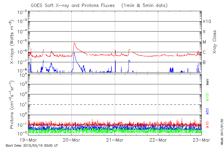Click the M-class flare peak on red curve

tap(74, 43)
